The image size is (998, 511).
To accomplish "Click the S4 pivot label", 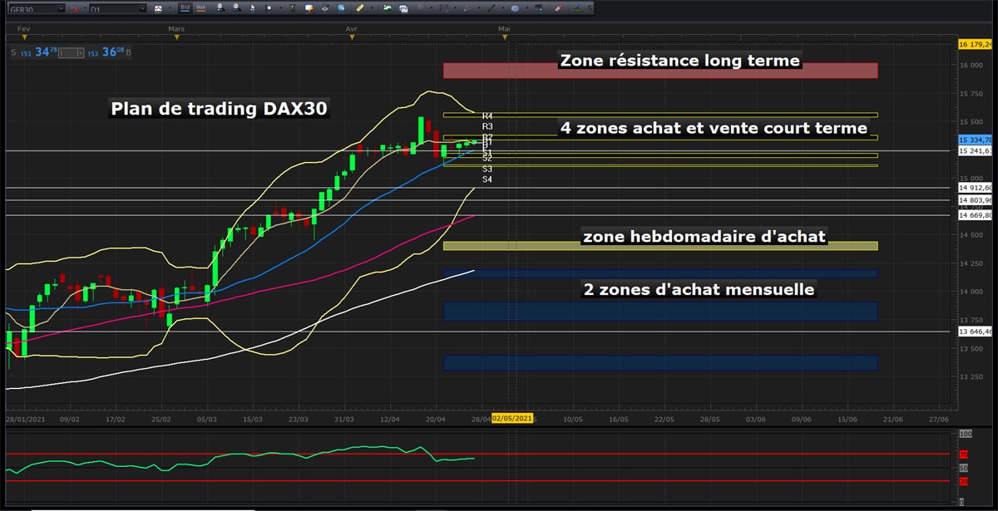I will 487,179.
